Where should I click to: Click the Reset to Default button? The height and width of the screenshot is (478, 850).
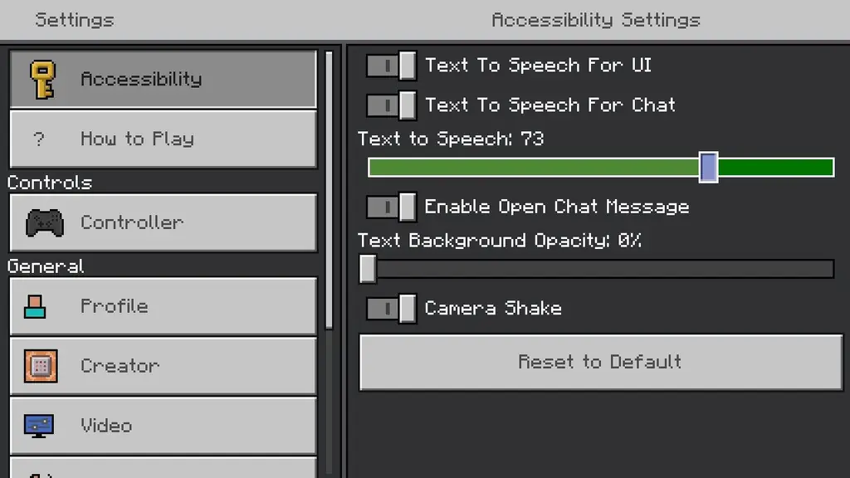pyautogui.click(x=601, y=362)
